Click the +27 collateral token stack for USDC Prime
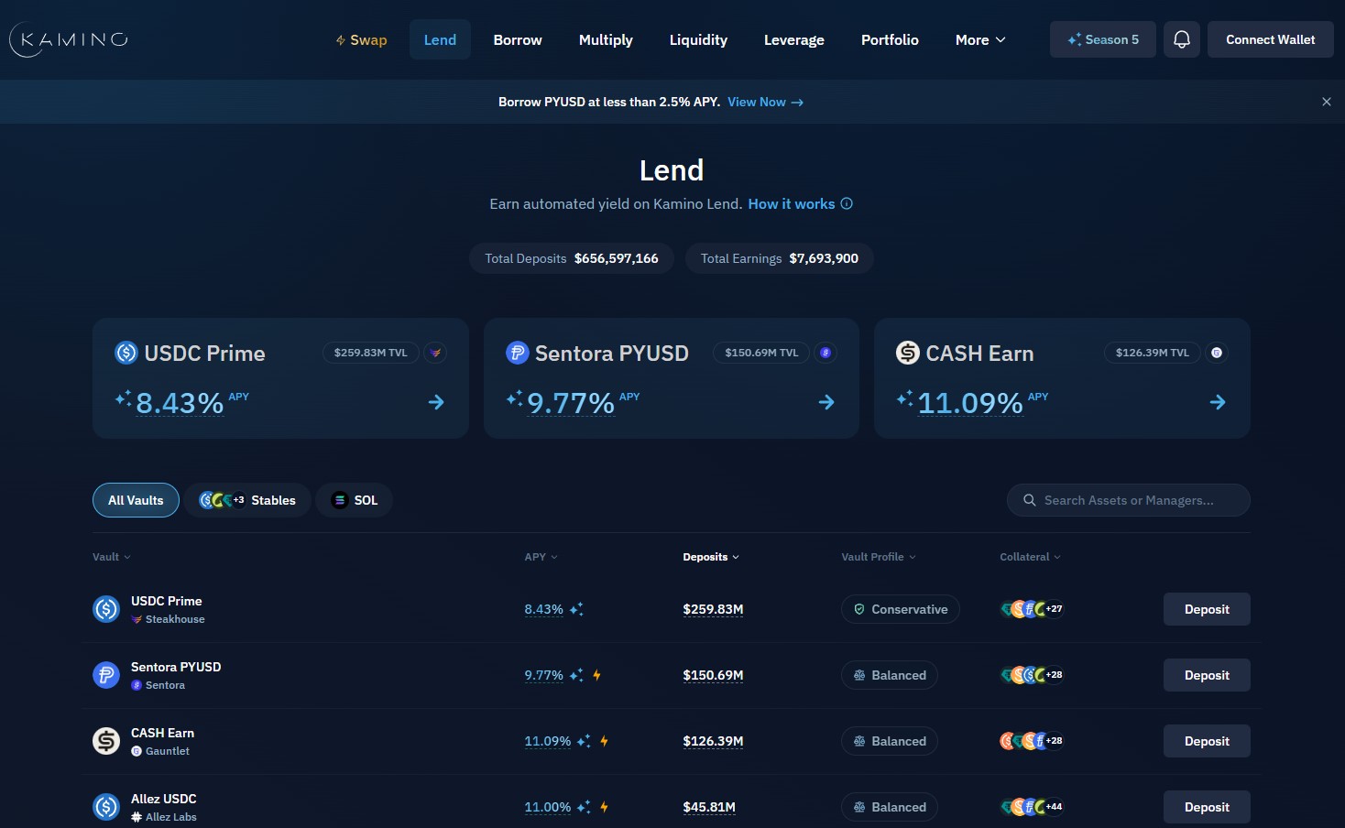Image resolution: width=1345 pixels, height=828 pixels. coord(1032,608)
